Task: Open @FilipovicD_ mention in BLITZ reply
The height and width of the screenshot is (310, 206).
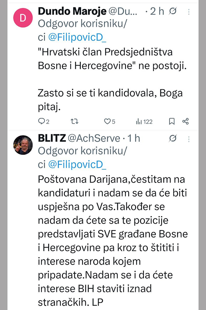Action: tap(77, 165)
